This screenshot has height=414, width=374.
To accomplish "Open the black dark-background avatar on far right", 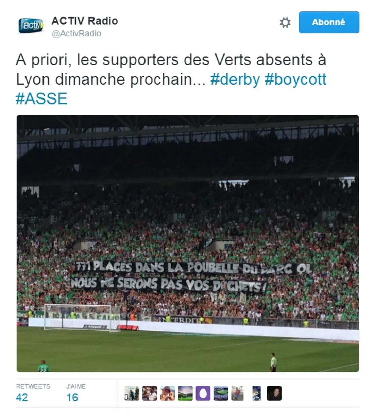I will 274,393.
